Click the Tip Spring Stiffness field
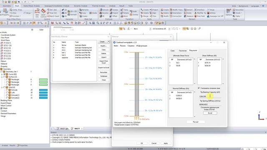The height and width of the screenshot is (150, 267). click(x=210, y=105)
